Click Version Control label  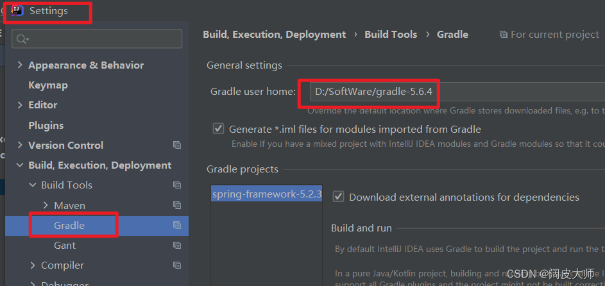(66, 146)
